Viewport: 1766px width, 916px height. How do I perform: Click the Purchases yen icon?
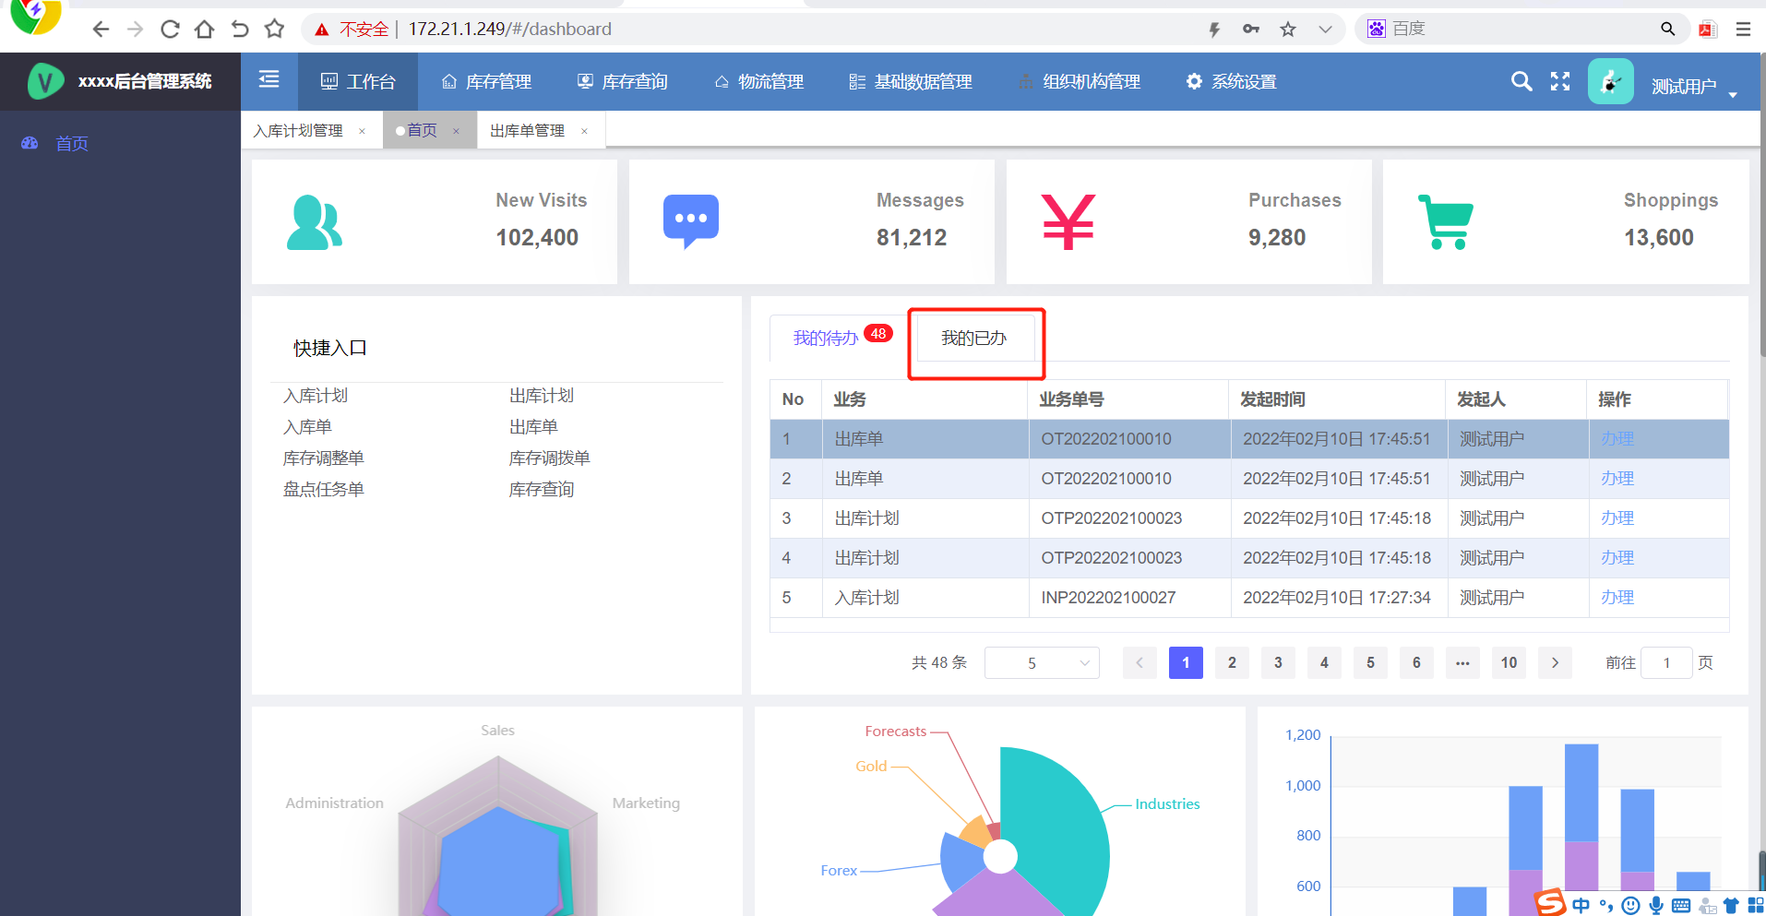click(1068, 222)
